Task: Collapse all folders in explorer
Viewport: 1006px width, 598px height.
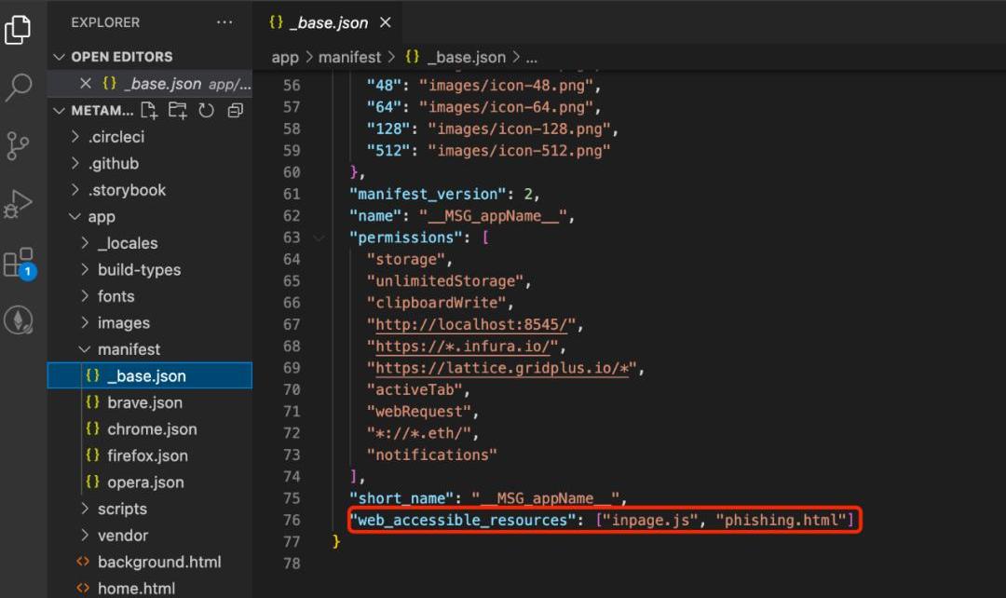Action: [x=236, y=110]
